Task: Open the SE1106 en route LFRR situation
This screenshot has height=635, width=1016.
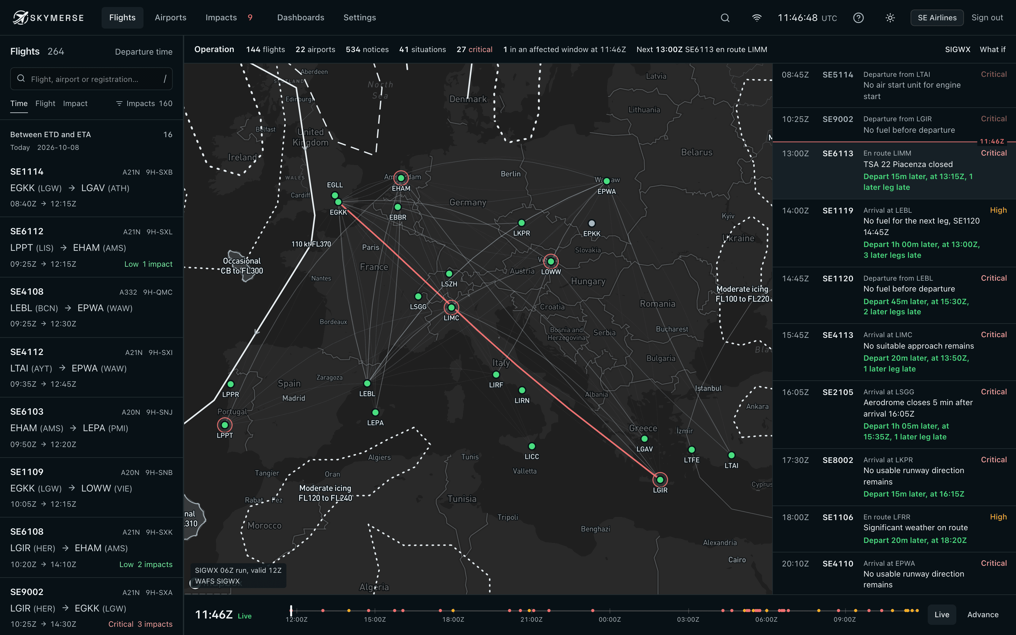Action: tap(894, 529)
